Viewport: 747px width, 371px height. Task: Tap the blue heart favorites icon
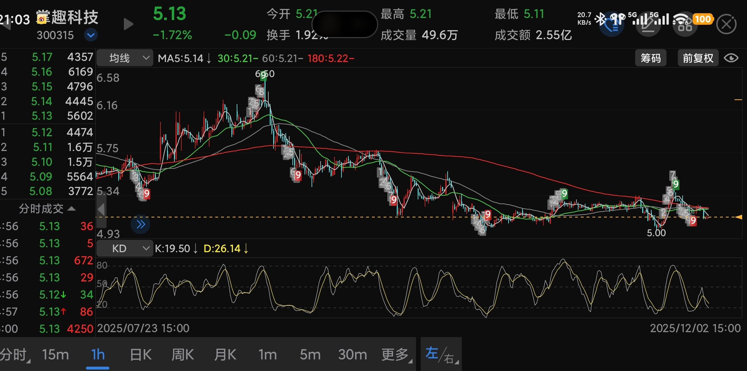point(611,25)
